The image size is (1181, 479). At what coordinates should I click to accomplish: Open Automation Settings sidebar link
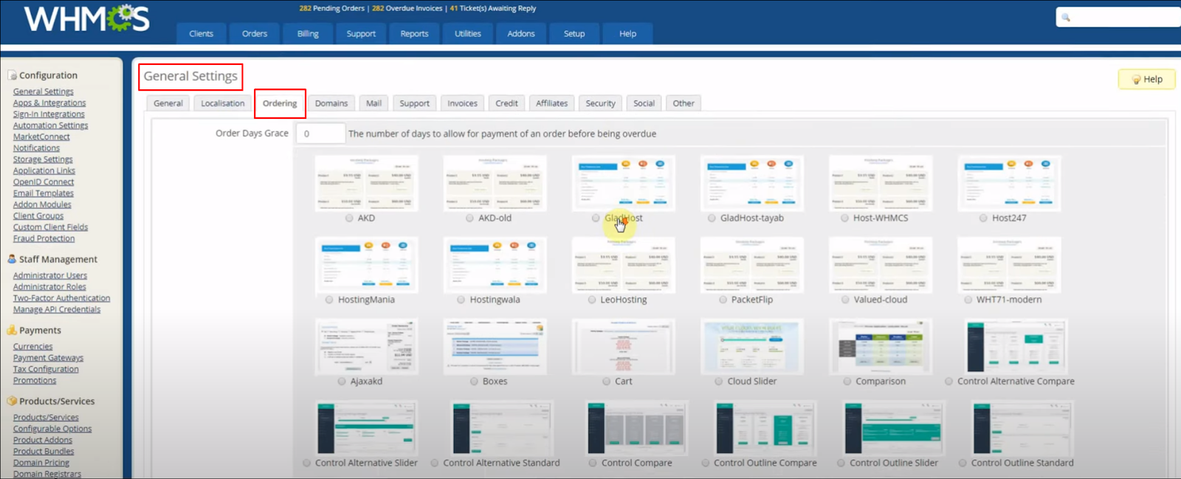50,125
